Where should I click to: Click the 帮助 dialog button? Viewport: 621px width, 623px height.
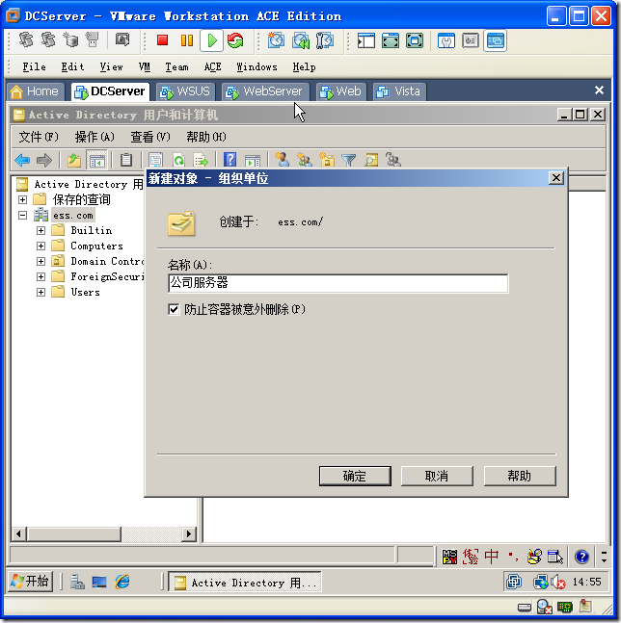pyautogui.click(x=520, y=476)
